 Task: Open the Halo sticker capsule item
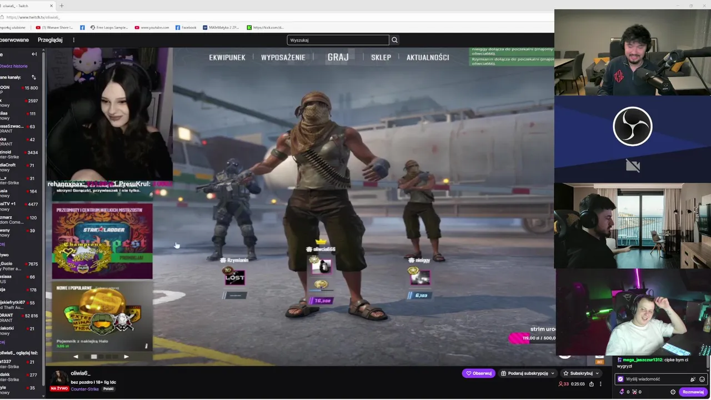click(x=102, y=317)
